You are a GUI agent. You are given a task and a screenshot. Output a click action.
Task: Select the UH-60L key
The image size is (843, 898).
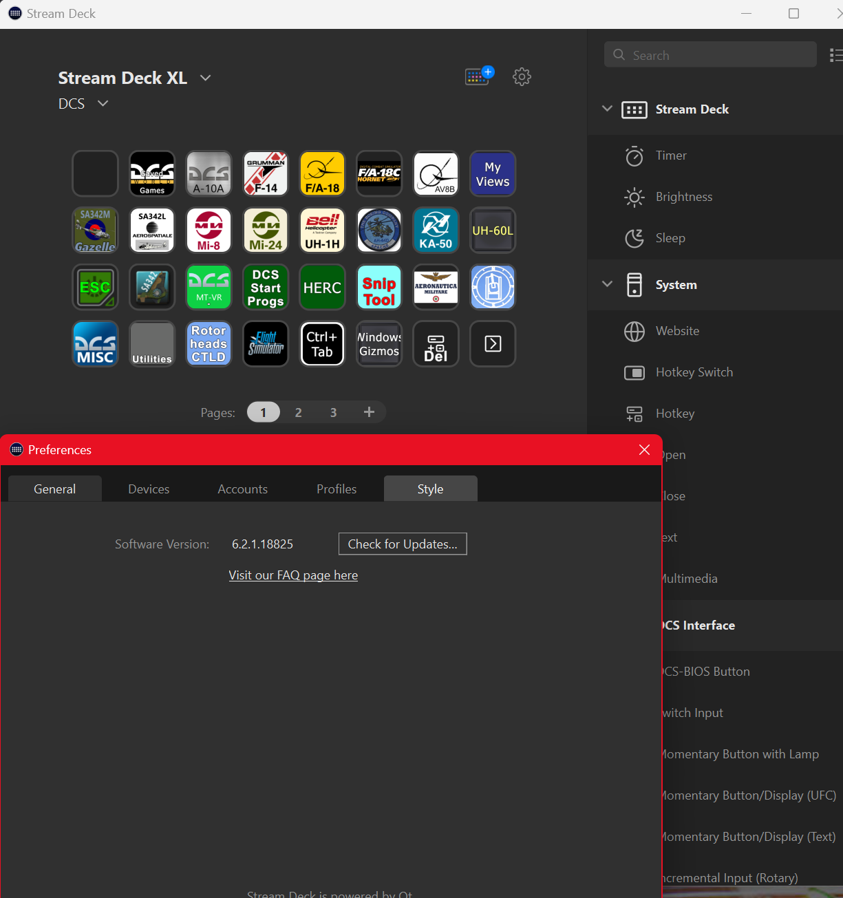pyautogui.click(x=493, y=231)
